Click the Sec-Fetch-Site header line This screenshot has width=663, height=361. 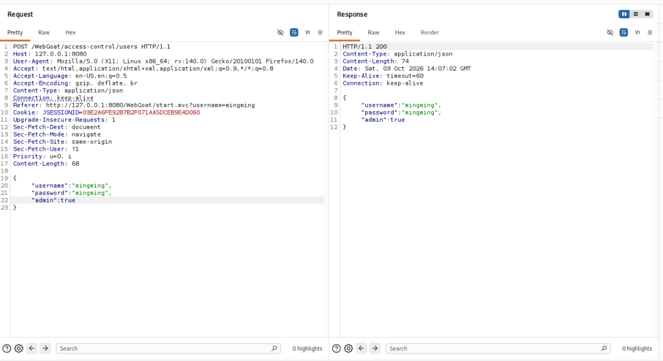pos(62,142)
